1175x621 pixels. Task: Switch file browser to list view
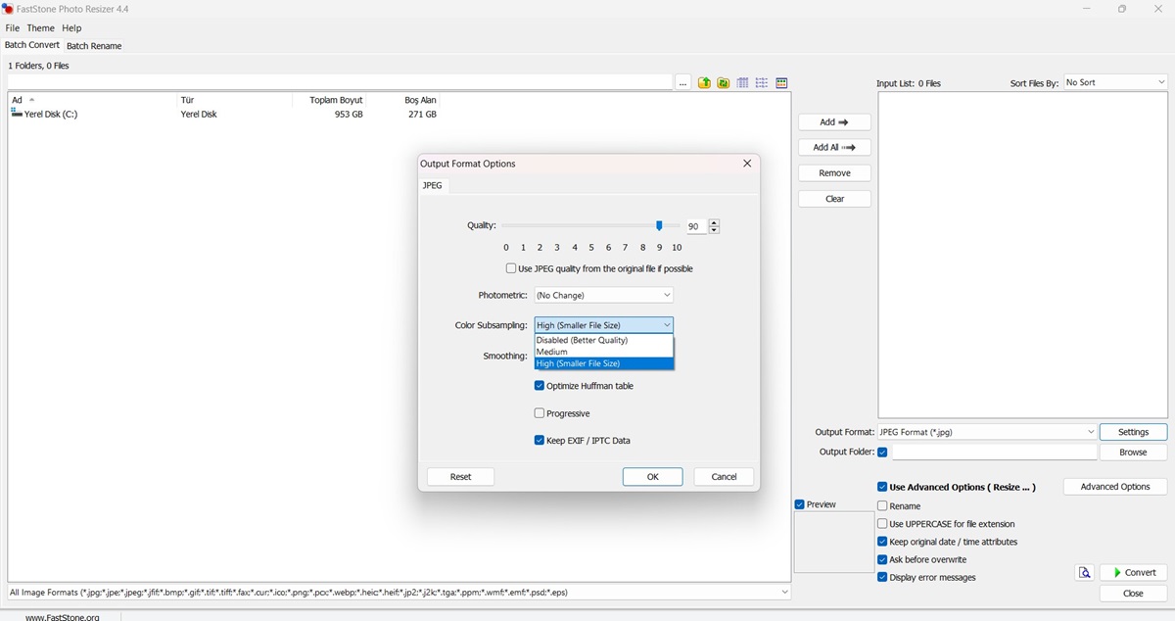(x=762, y=83)
